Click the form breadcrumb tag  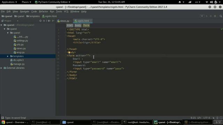(x=86, y=25)
